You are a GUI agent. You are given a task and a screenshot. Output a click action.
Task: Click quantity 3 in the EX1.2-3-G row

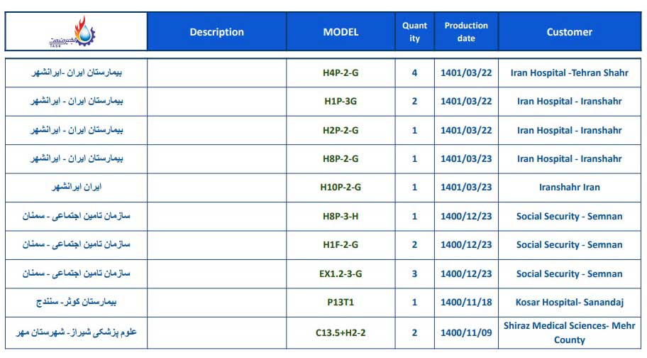(415, 273)
